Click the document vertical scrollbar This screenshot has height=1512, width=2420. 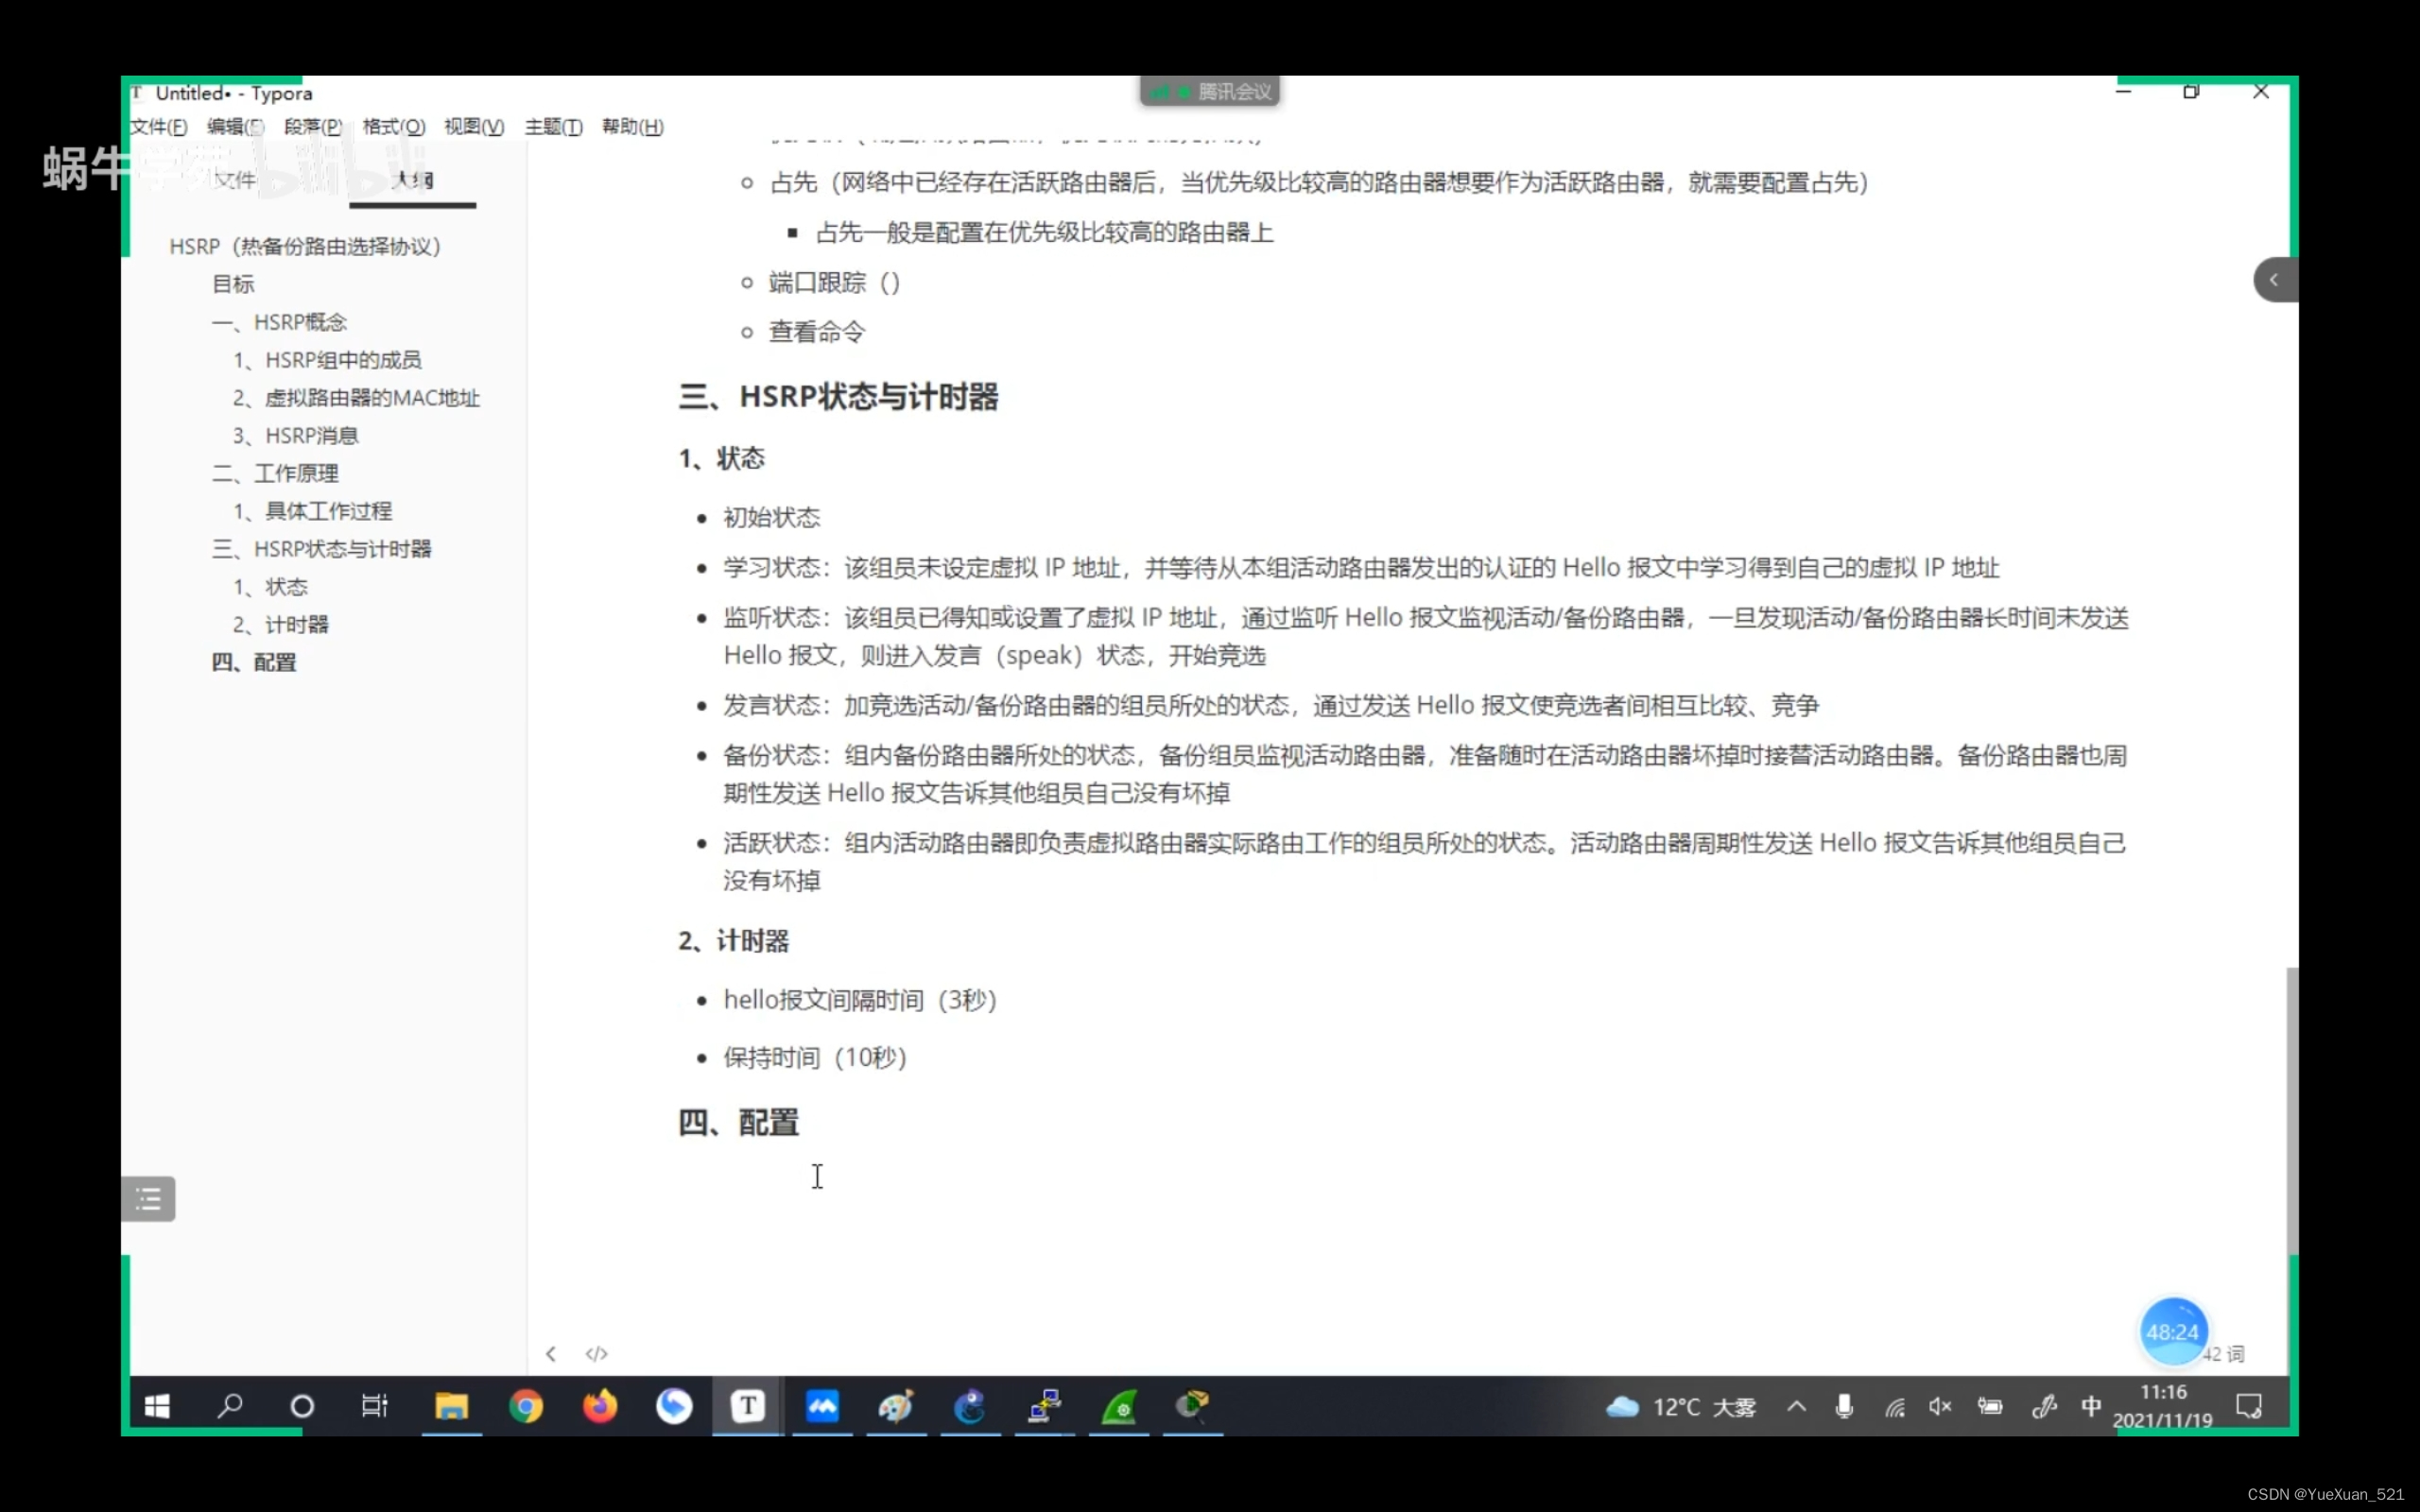click(2291, 1110)
